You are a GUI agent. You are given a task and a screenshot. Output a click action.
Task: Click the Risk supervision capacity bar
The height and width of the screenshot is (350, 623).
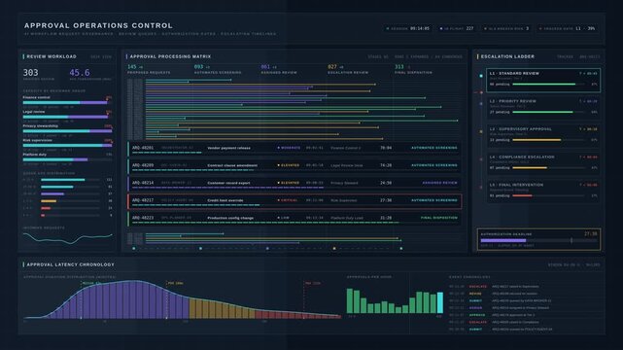click(x=67, y=146)
